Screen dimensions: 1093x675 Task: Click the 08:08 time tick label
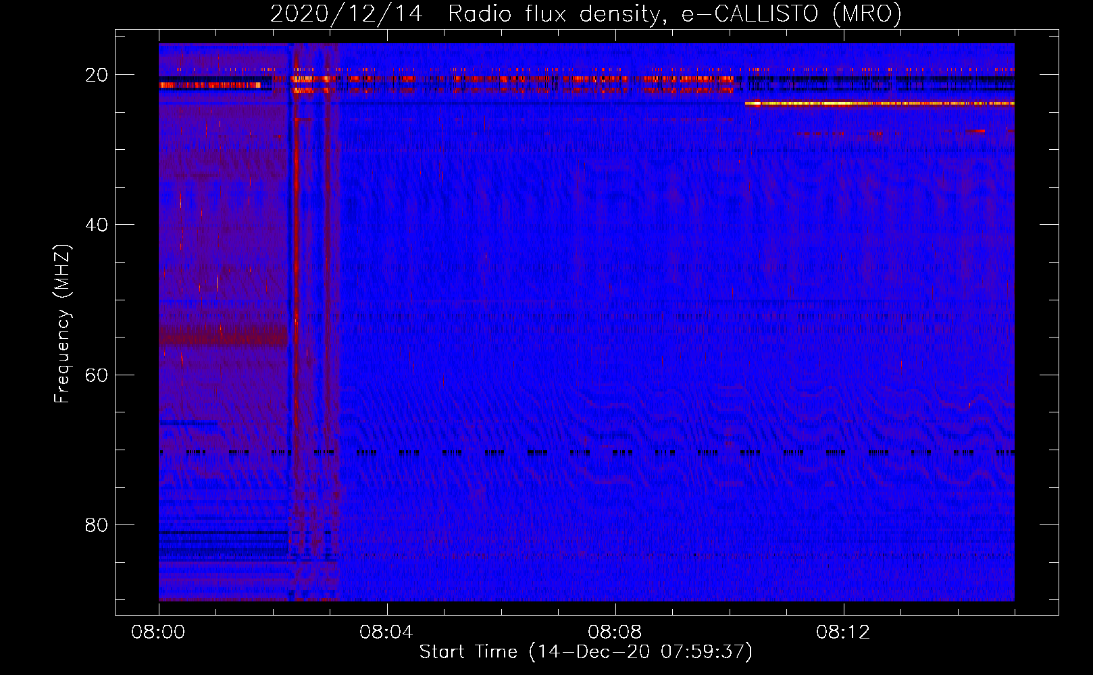(615, 632)
